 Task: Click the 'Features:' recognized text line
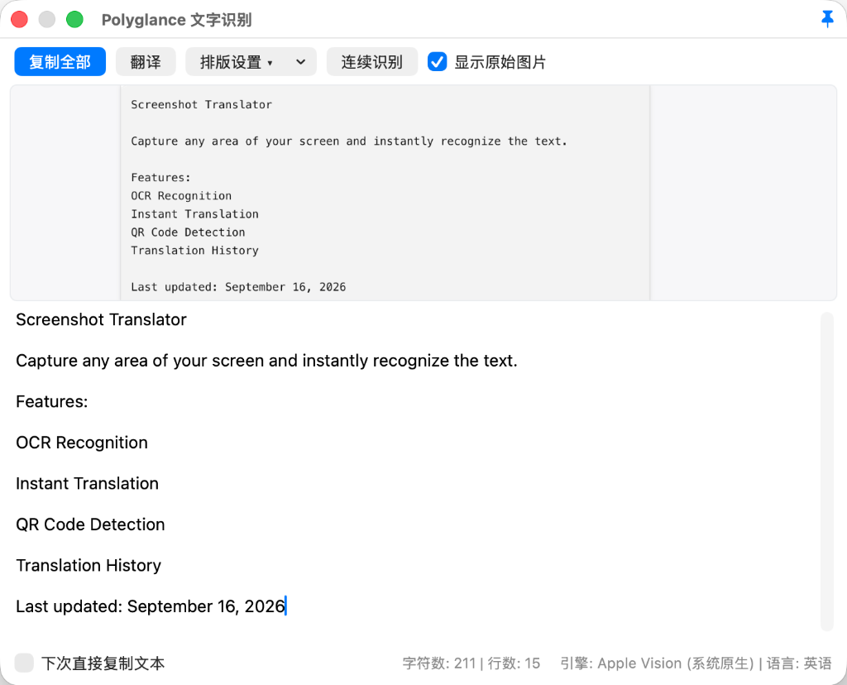click(52, 401)
